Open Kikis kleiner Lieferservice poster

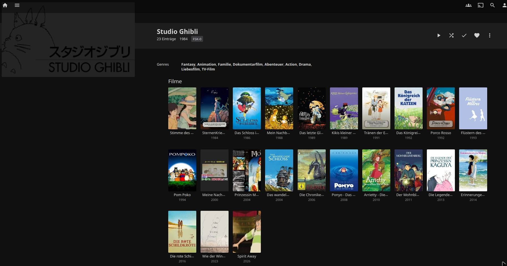[344, 108]
